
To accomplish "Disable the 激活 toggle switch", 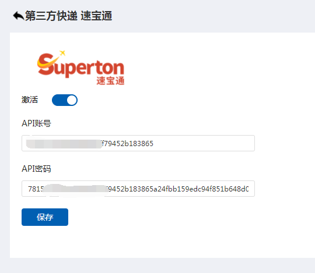I will point(65,100).
